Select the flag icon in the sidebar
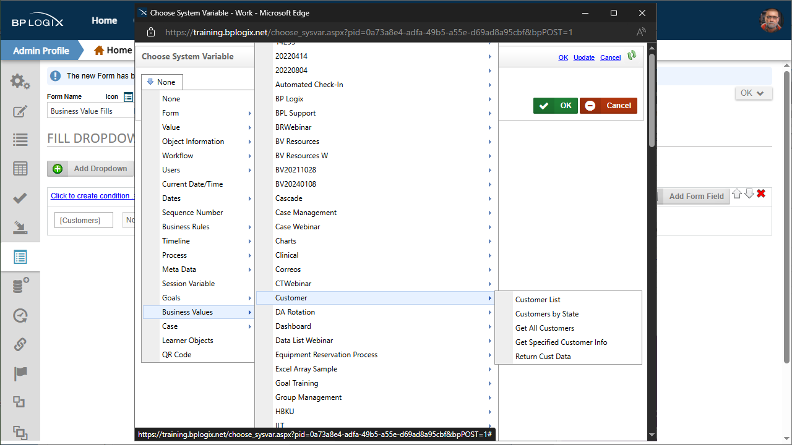Screen dimensions: 792x445 tap(20, 373)
